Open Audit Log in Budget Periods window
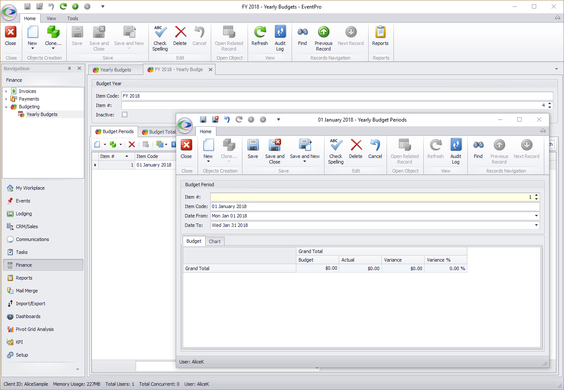 (456, 152)
